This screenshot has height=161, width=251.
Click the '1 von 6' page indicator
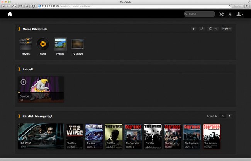pyautogui.click(x=212, y=116)
